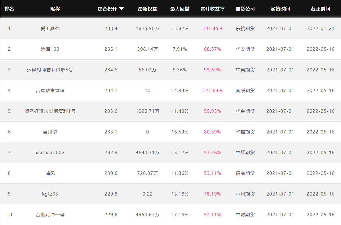341x225 pixels.
Task: Select the return rate 141.45%
Action: 213,28
